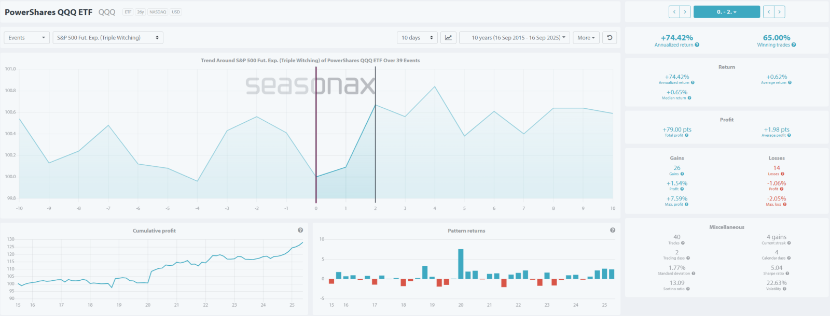Click help icon next to Sortino ratio
The height and width of the screenshot is (316, 830).
pos(688,289)
